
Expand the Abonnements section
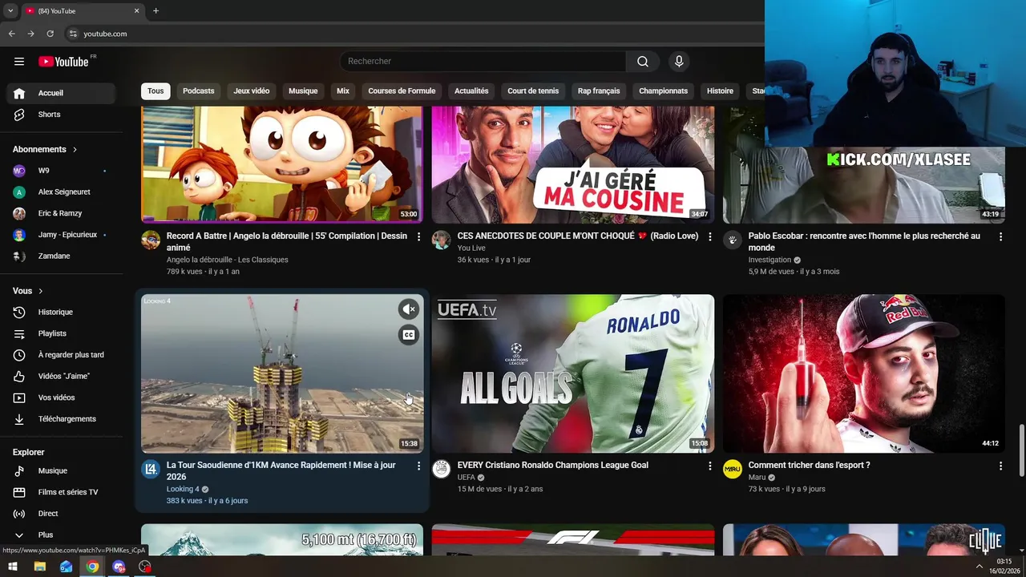pyautogui.click(x=45, y=150)
